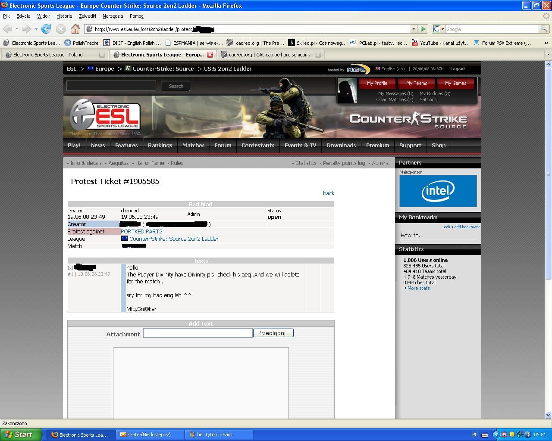This screenshot has width=552, height=441.
Task: Click the Home toolbar icon
Action: [75, 29]
